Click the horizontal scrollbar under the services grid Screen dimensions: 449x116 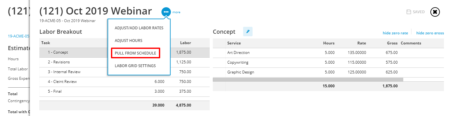point(308,80)
